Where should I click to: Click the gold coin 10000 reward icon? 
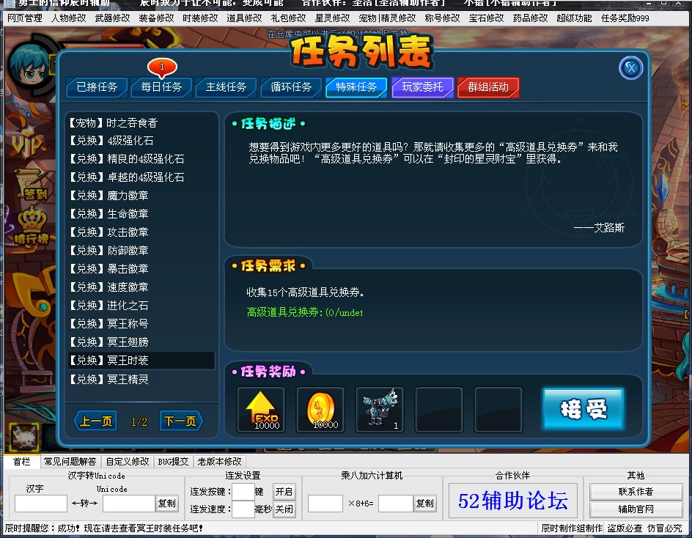click(x=320, y=410)
